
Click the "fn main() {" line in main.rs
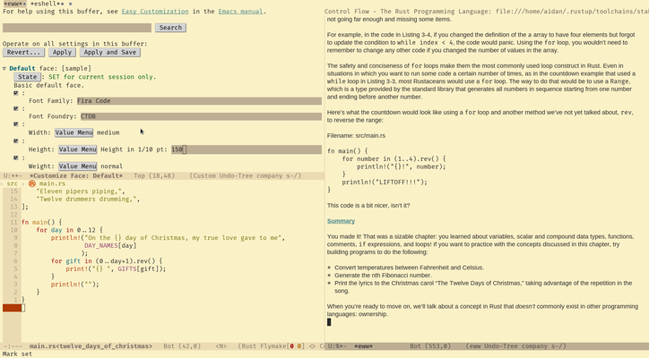pos(41,222)
